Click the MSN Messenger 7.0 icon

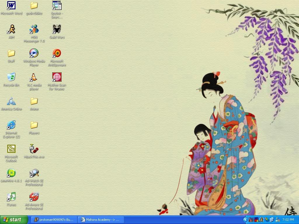click(x=34, y=29)
